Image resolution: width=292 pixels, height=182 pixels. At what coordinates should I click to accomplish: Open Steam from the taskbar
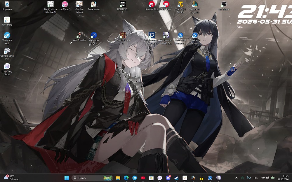click(176, 178)
